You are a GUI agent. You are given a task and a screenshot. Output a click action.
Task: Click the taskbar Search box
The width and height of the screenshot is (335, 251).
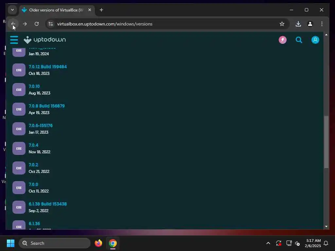[55, 243]
